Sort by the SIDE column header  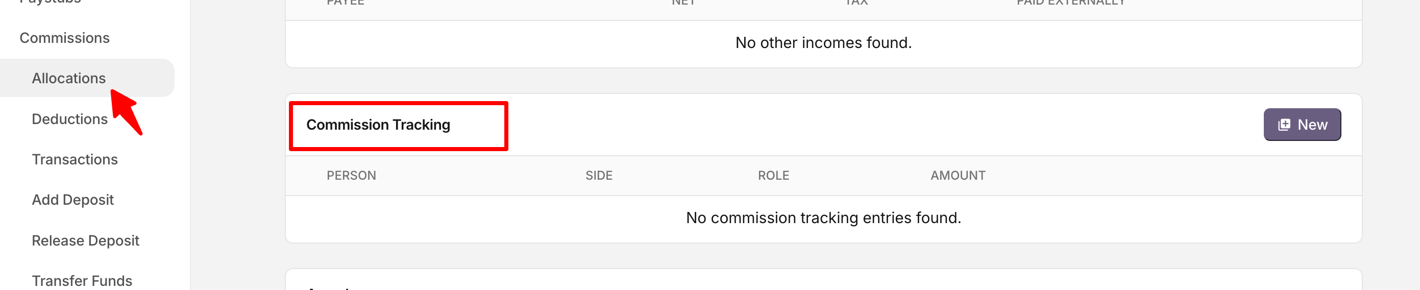pos(599,175)
